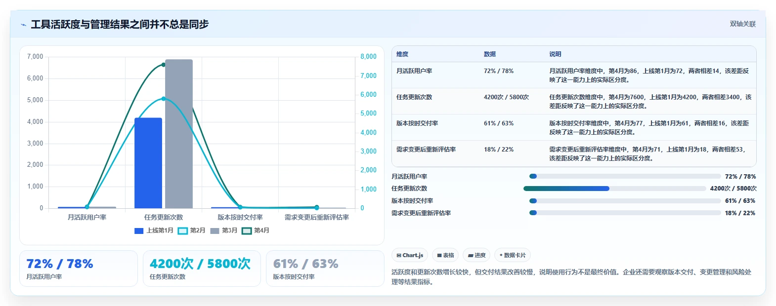Open the 4200次 / 5800次 stat card
Screen dimensions: 776x306
pos(202,268)
